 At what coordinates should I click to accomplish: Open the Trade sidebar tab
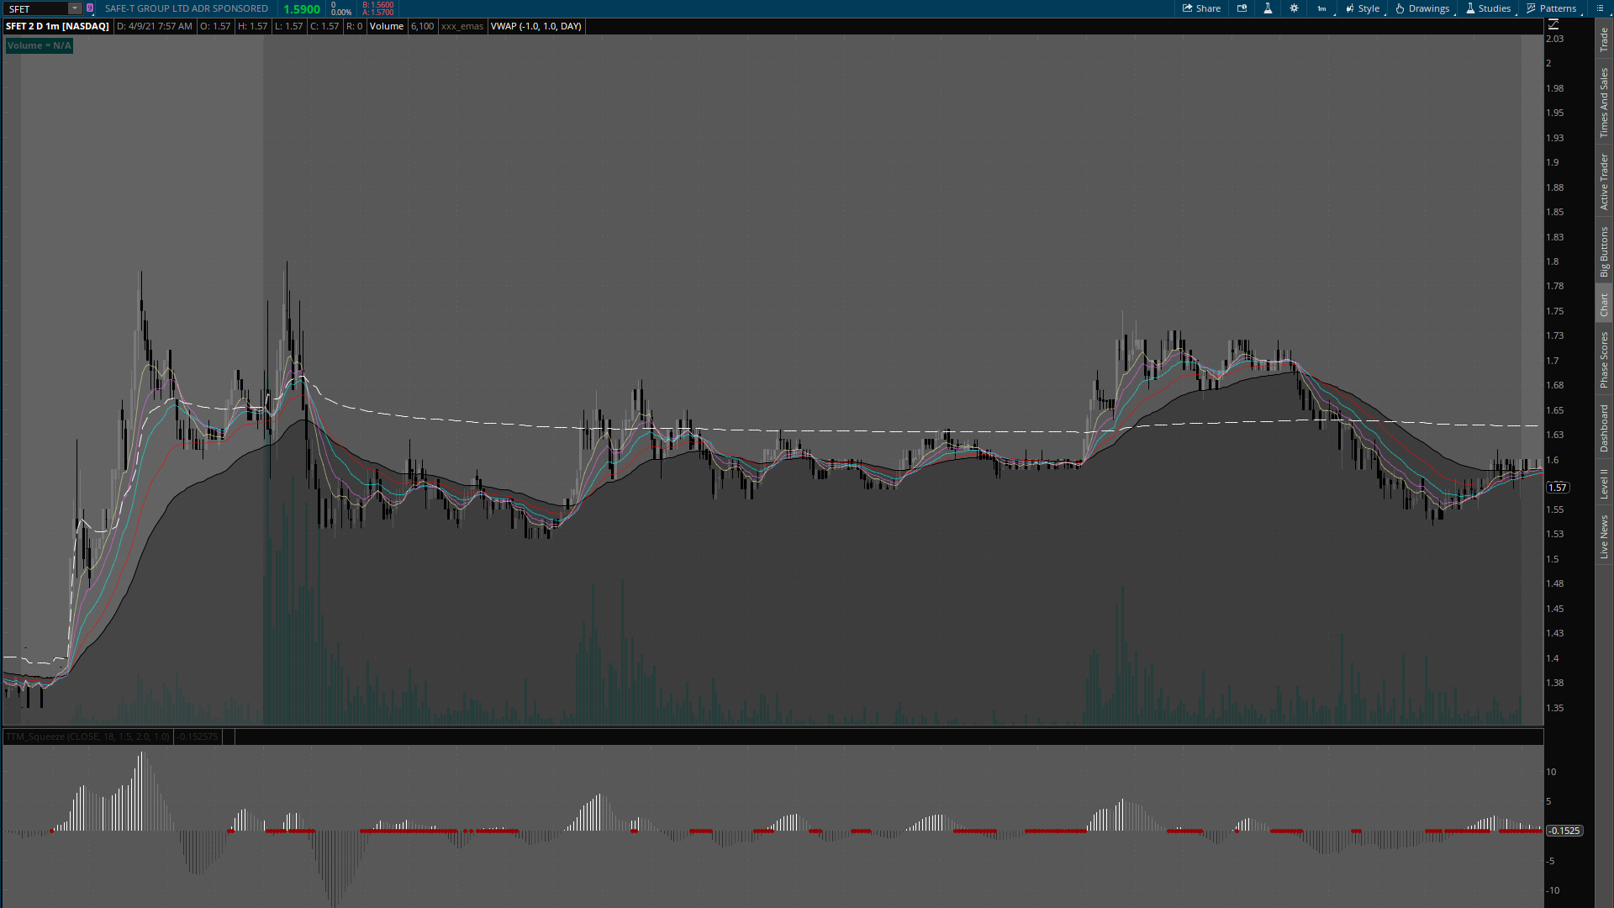point(1604,39)
